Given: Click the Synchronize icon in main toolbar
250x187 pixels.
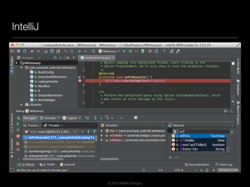Looking at the screenshot, I should (25, 51).
